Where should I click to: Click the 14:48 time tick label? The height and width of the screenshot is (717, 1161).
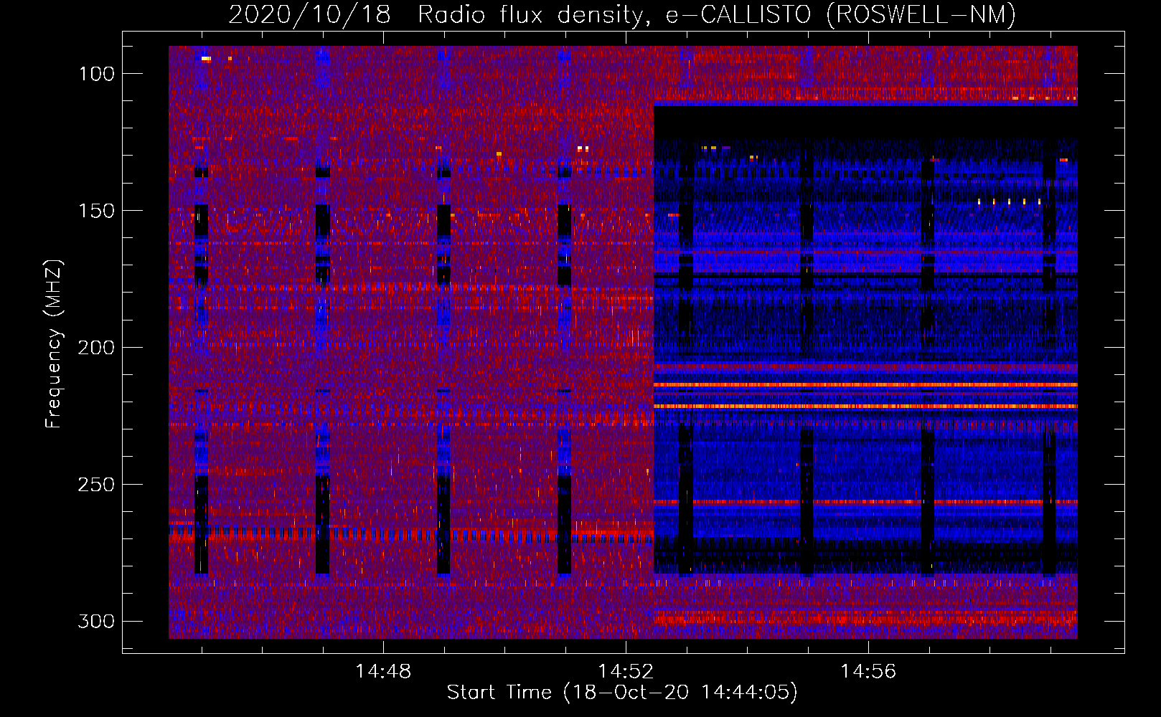click(x=383, y=671)
